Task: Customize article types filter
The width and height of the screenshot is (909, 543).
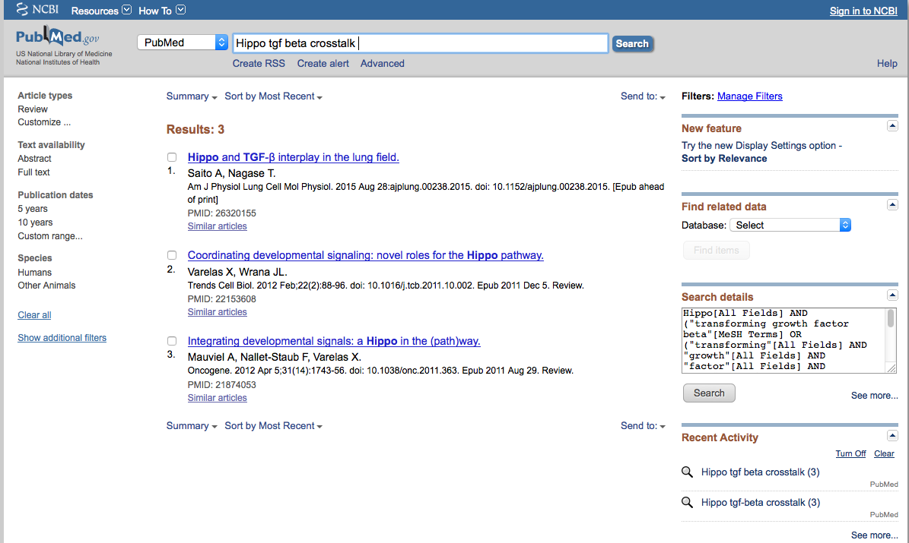Action: coord(44,122)
